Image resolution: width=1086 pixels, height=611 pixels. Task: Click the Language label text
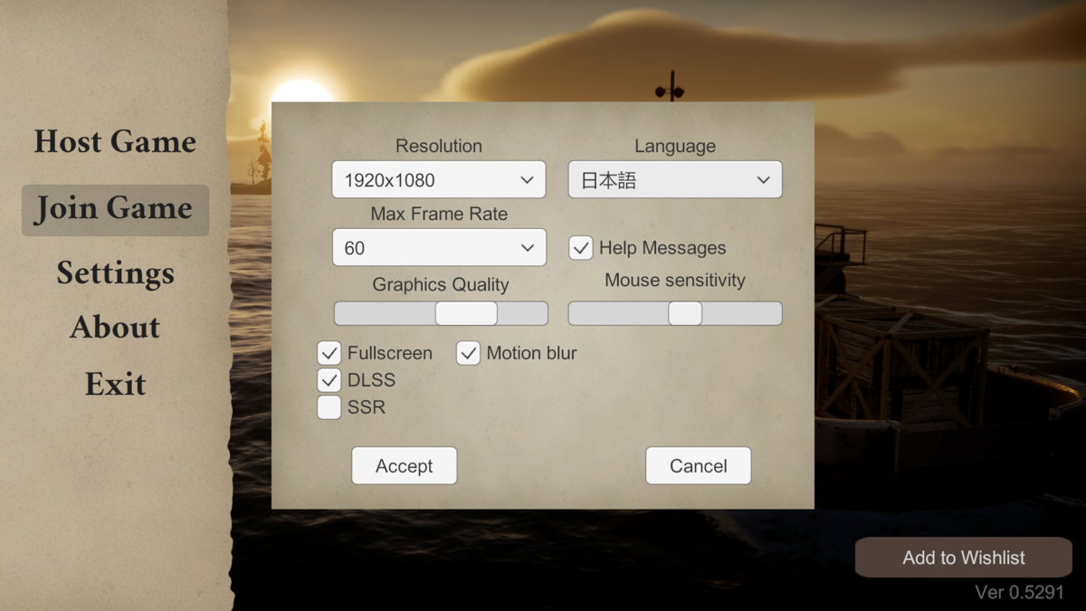pos(675,146)
